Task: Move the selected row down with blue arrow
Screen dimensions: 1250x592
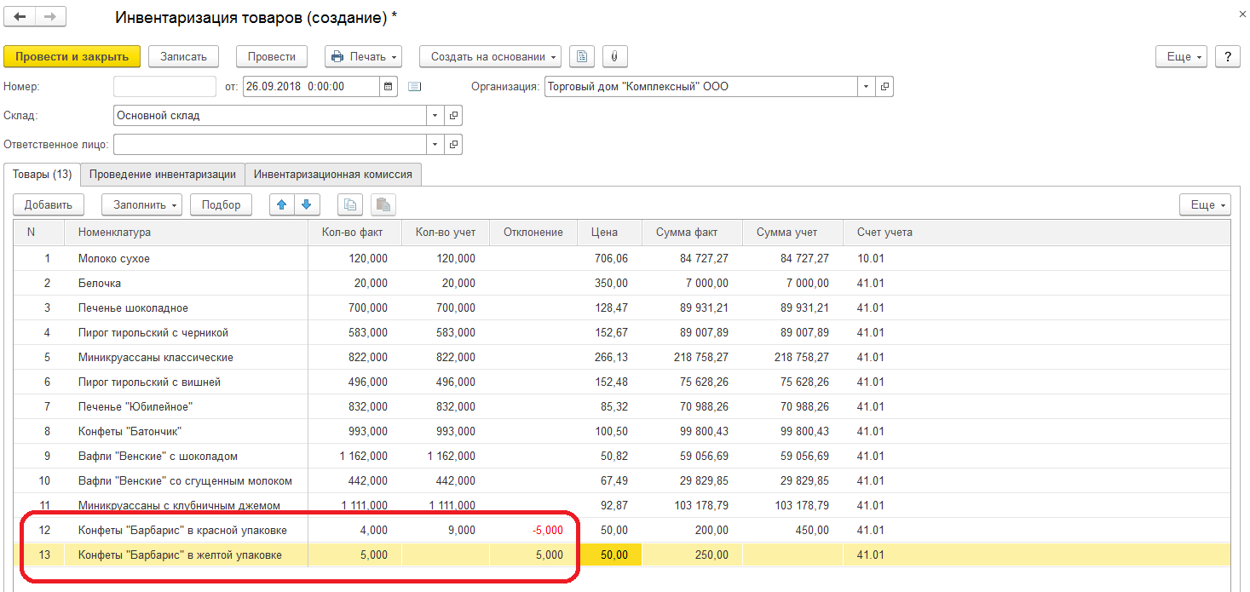Action: 306,204
